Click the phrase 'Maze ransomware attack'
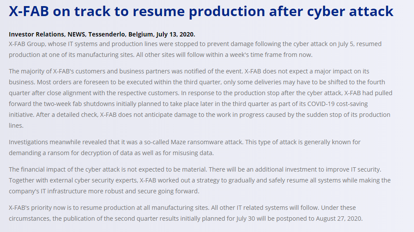 click(x=207, y=142)
